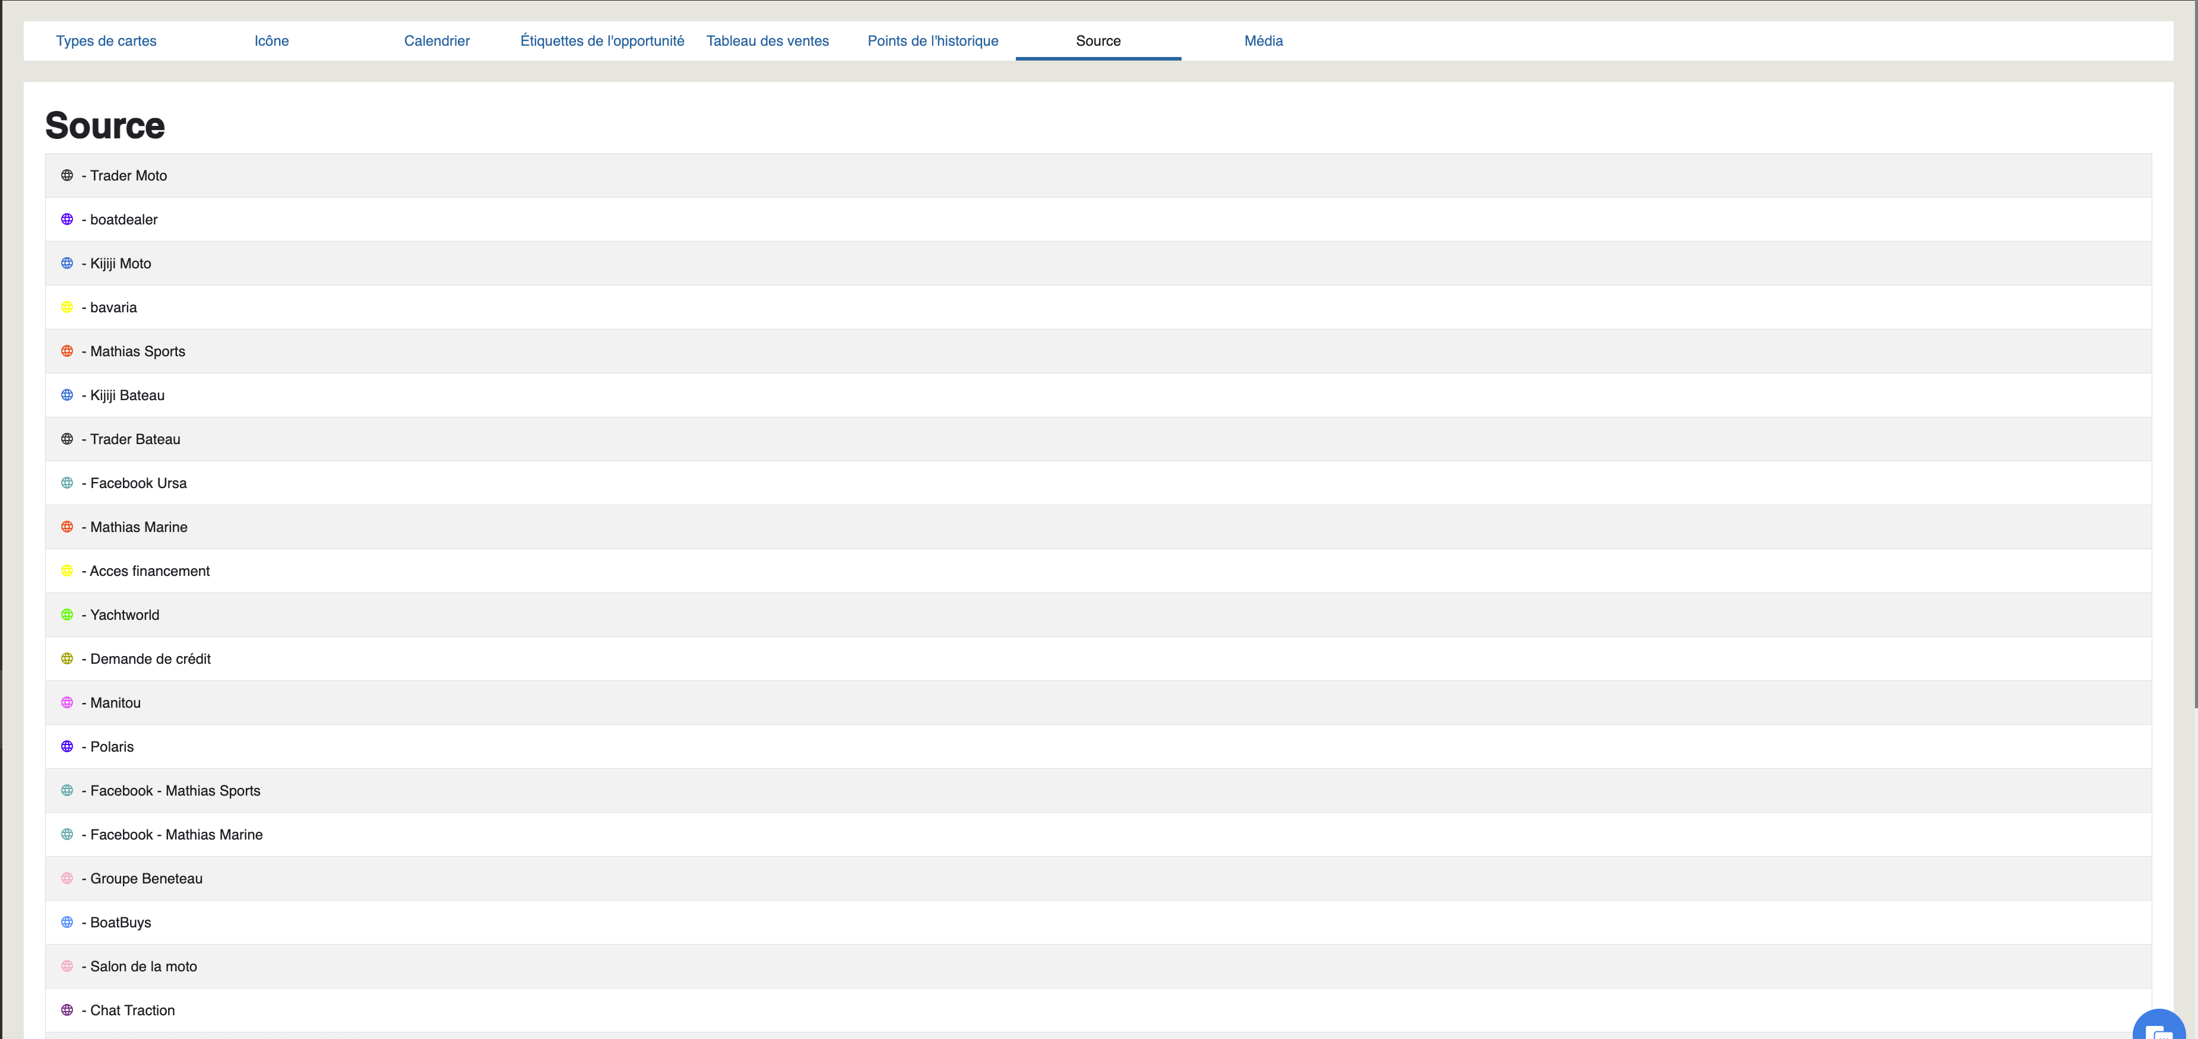The image size is (2198, 1039).
Task: Select the Source tab
Action: tap(1098, 41)
